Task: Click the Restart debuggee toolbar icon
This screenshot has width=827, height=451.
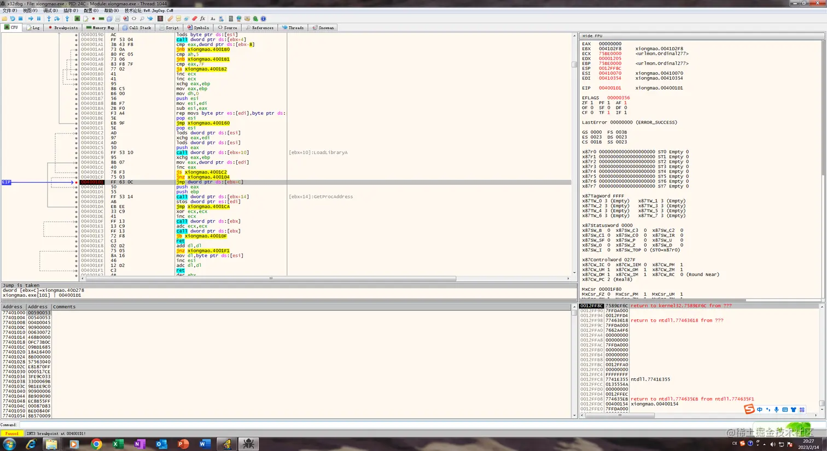Action: (x=12, y=19)
